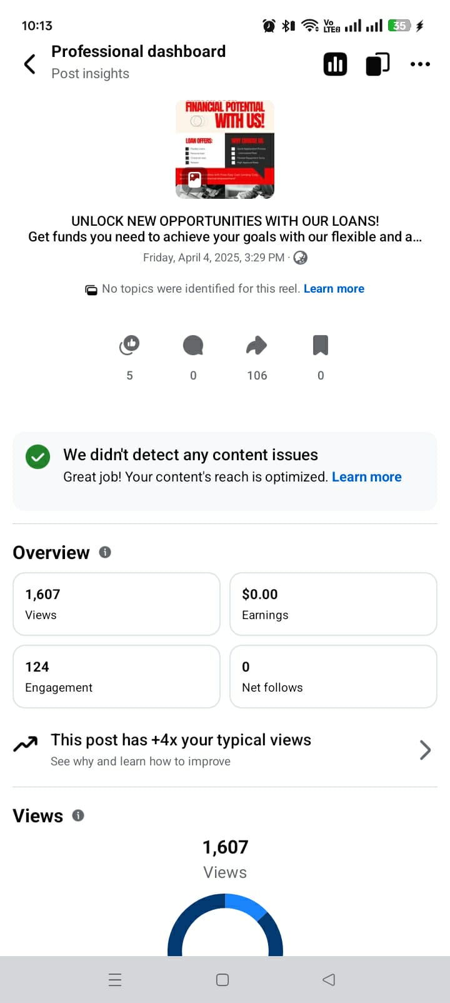This screenshot has height=1003, width=450.
Task: Tap the comments bubble icon
Action: [193, 345]
